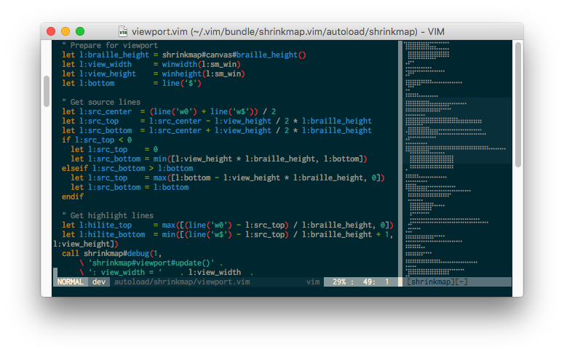Click the viewport.vim document icon in title bar
This screenshot has width=564, height=355.
click(x=123, y=32)
